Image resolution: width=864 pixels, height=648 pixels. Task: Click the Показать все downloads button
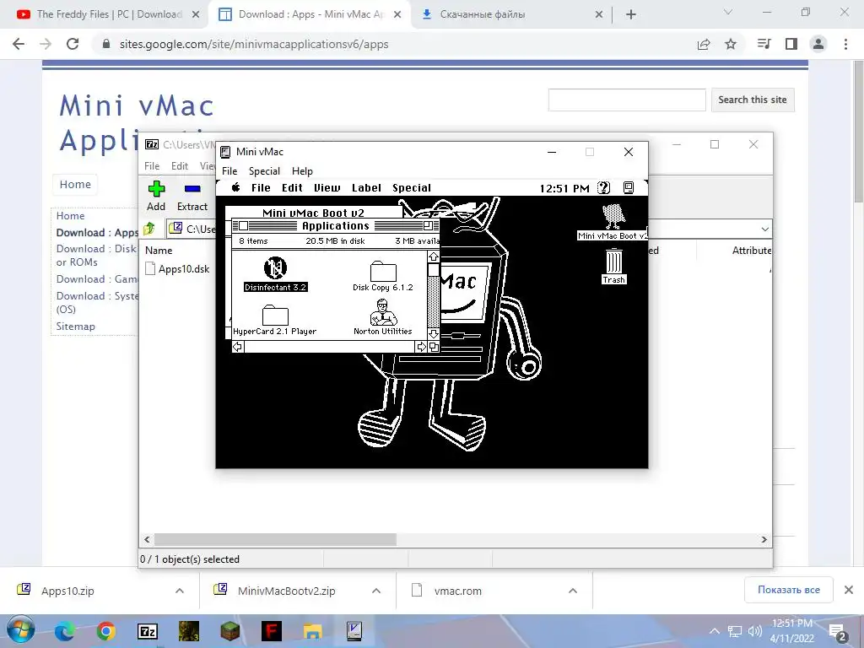[x=789, y=590]
